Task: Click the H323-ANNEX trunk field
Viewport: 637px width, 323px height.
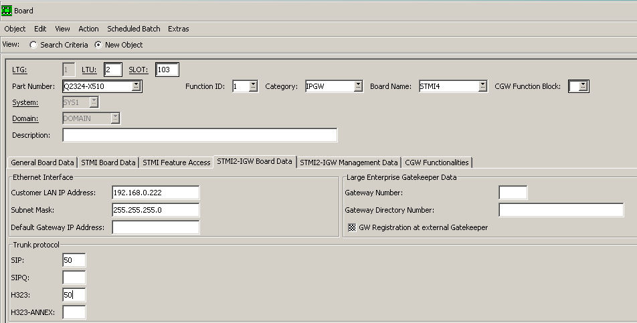Action: pyautogui.click(x=74, y=312)
